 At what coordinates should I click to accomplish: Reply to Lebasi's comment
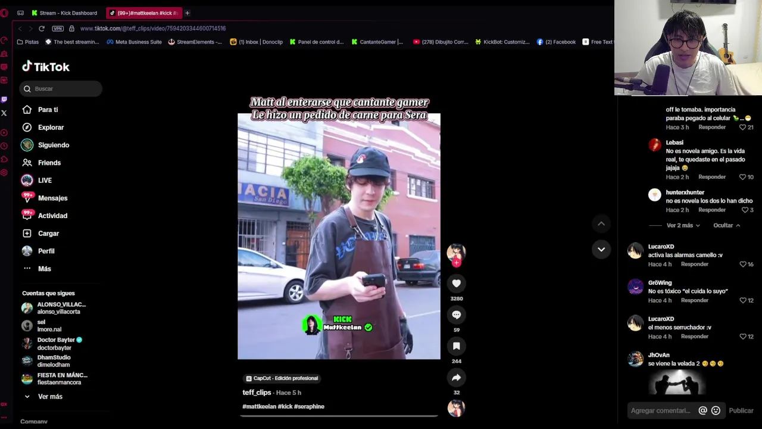tap(712, 177)
